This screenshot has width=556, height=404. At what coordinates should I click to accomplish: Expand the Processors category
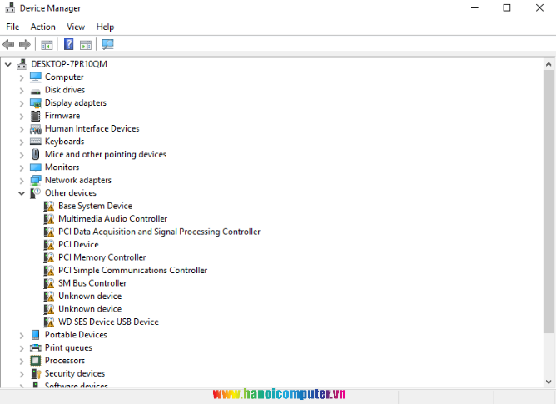coord(22,362)
